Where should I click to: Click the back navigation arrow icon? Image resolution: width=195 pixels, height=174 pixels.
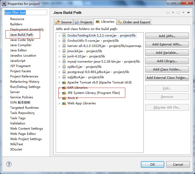coord(168,13)
